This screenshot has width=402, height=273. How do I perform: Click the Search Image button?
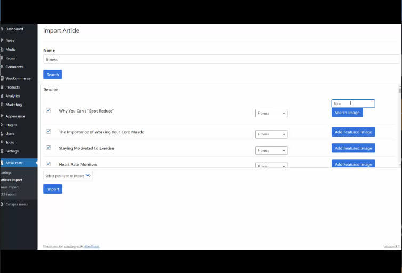[347, 113]
